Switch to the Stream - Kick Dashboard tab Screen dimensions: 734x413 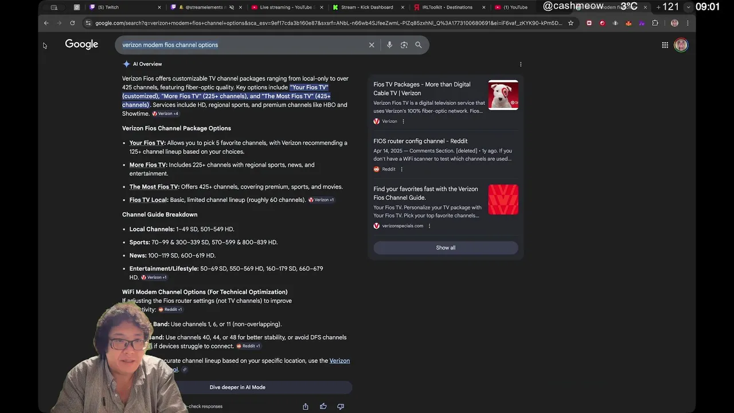(x=368, y=7)
